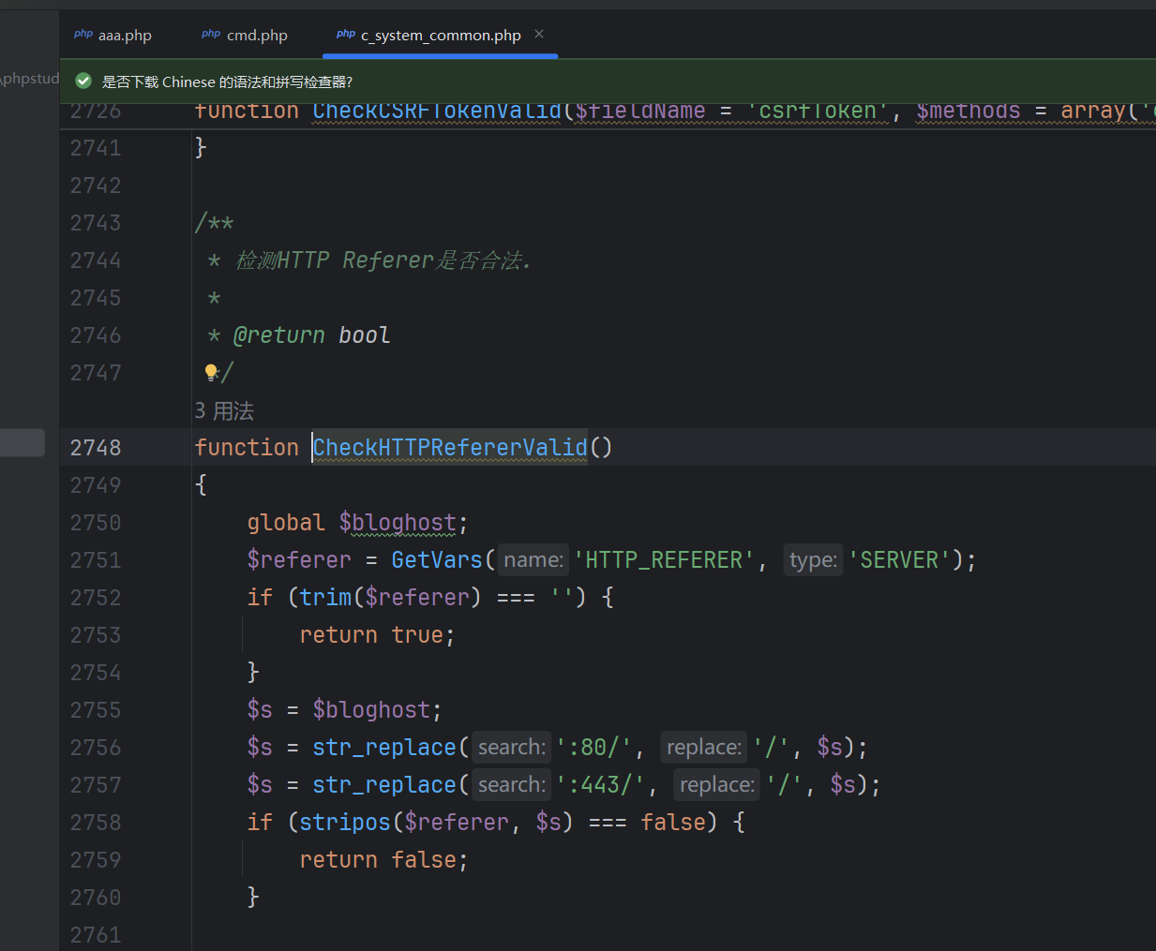Viewport: 1156px width, 951px height.
Task: Click the stripos function call
Action: click(x=345, y=822)
